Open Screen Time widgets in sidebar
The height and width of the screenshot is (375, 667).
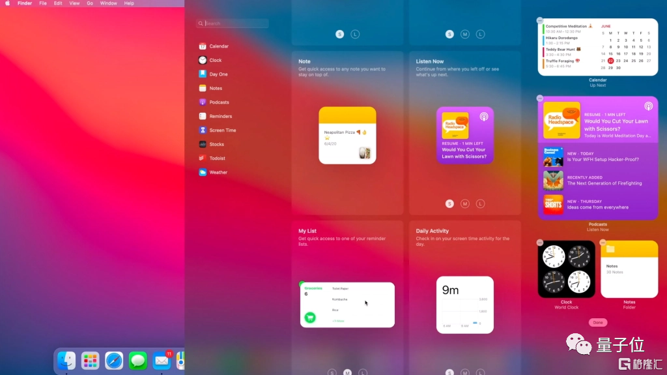tap(222, 130)
